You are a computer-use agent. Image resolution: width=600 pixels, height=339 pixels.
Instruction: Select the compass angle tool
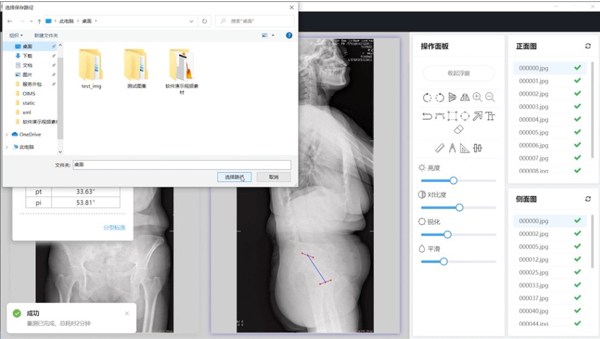452,148
